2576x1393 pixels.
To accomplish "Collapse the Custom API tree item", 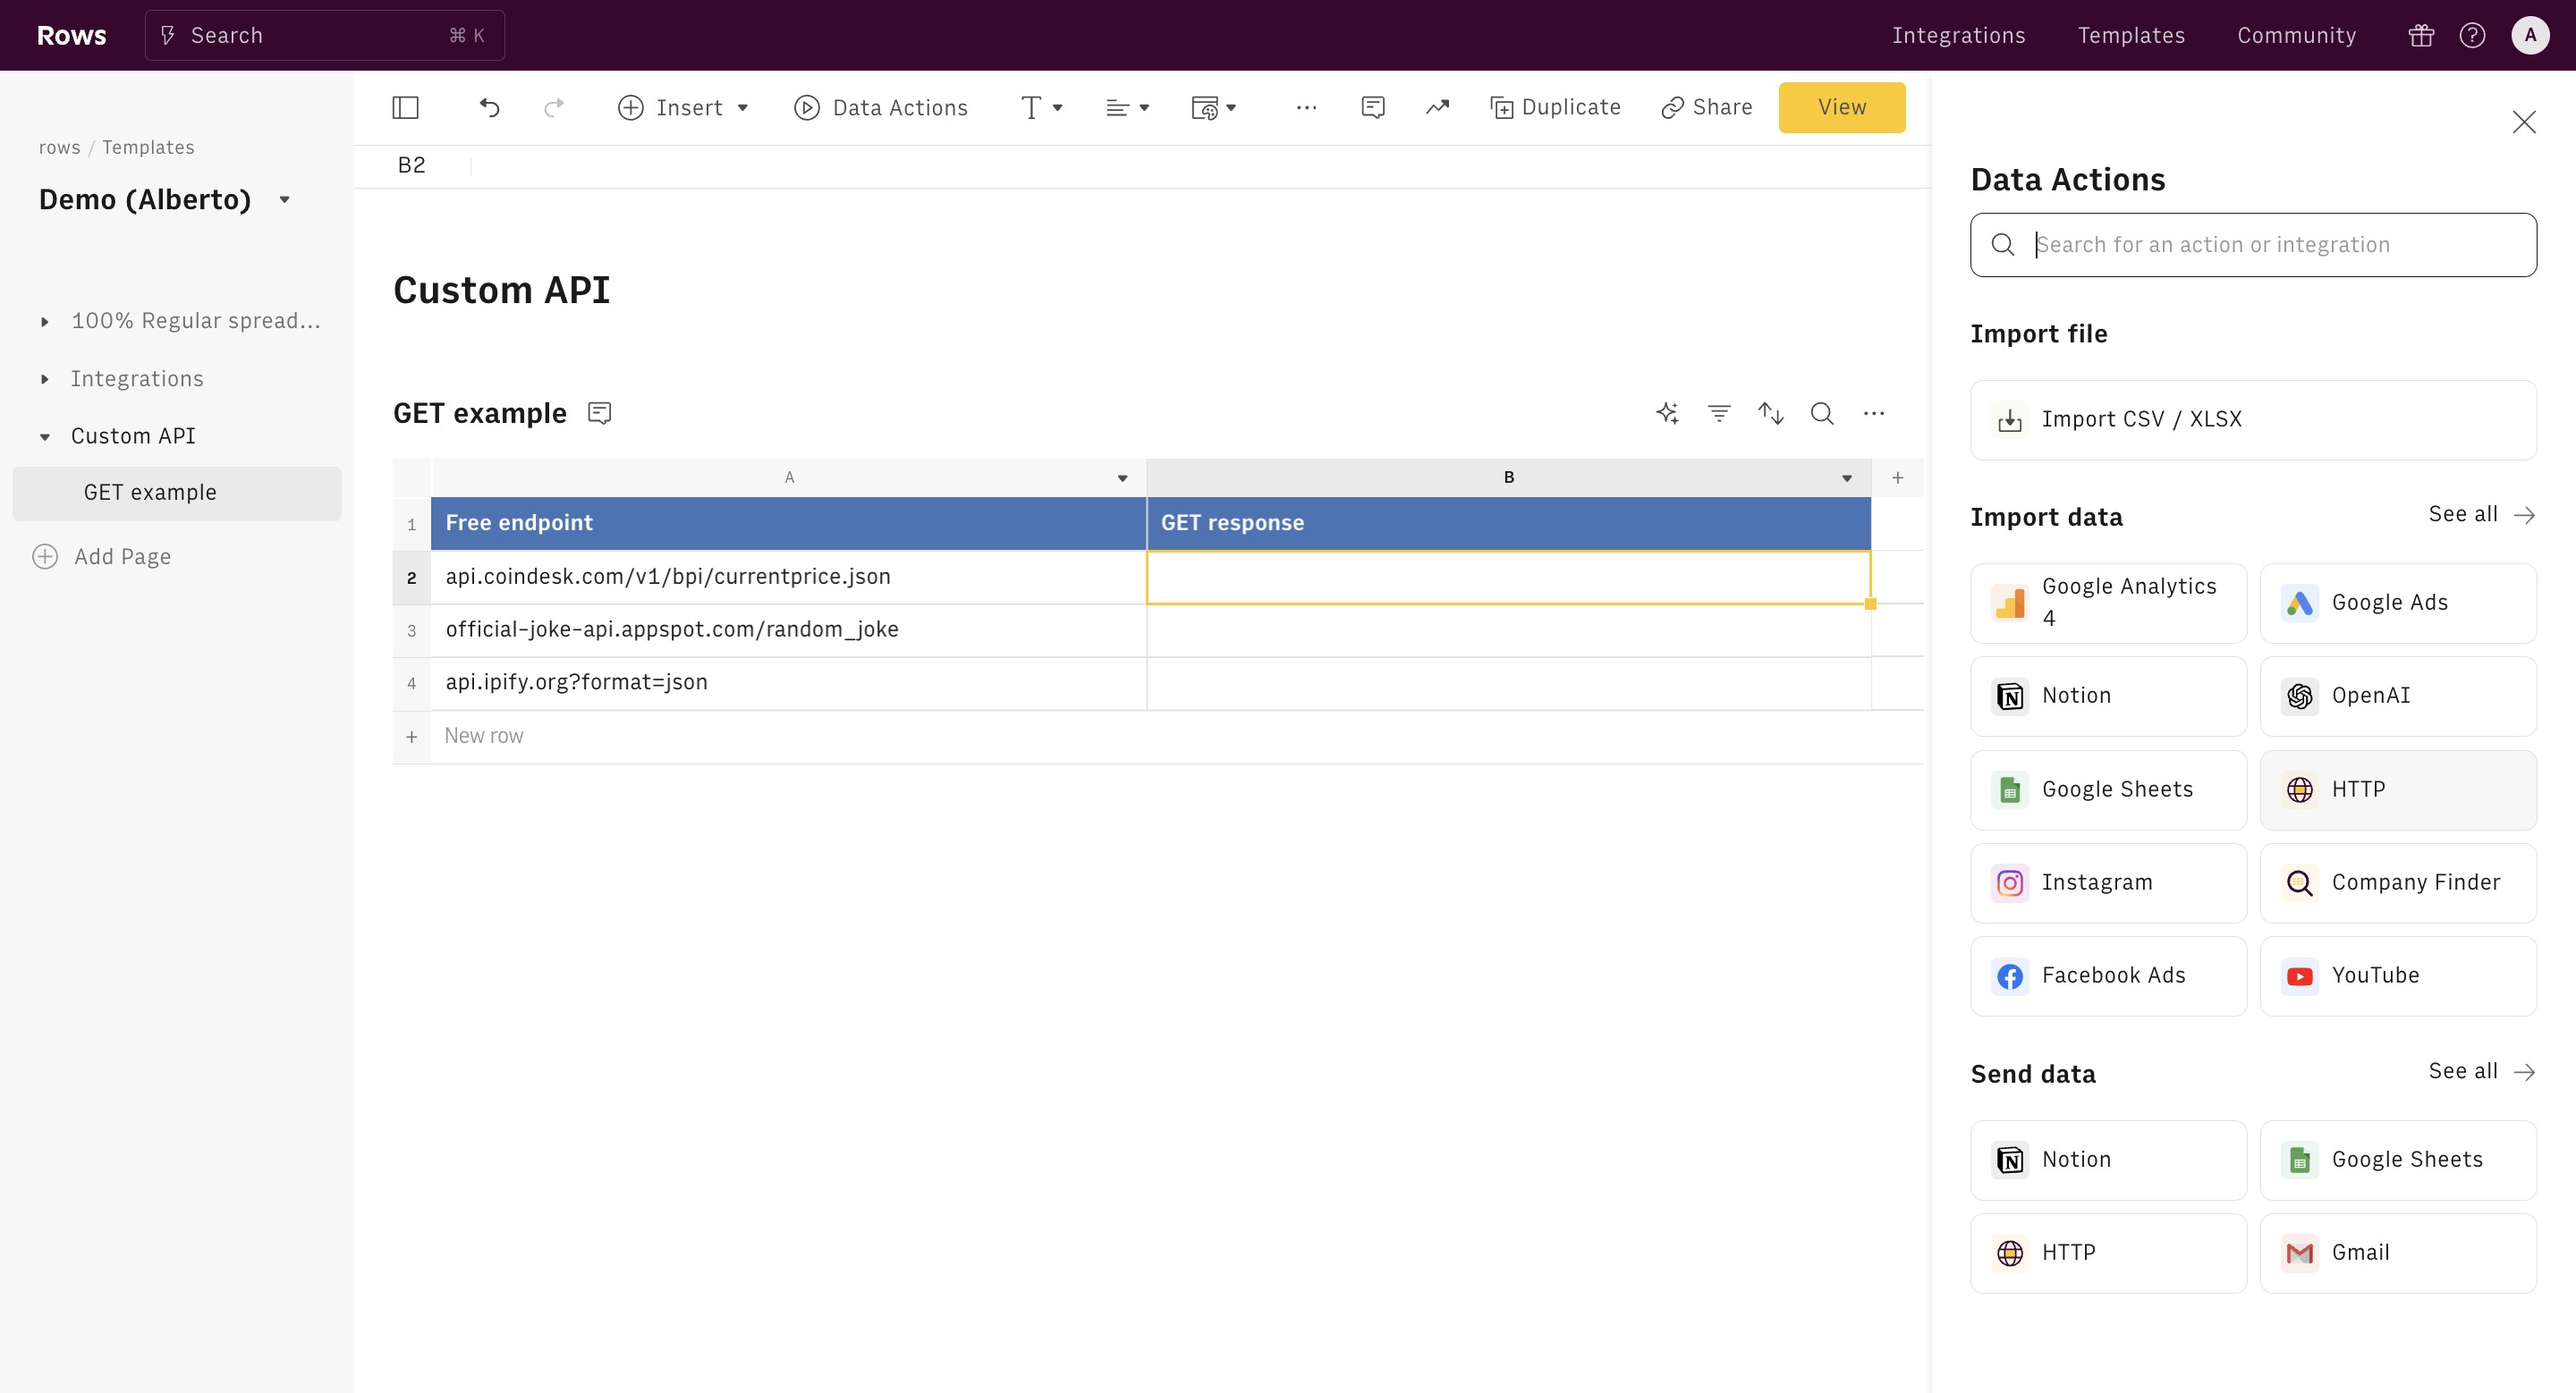I will click(45, 436).
